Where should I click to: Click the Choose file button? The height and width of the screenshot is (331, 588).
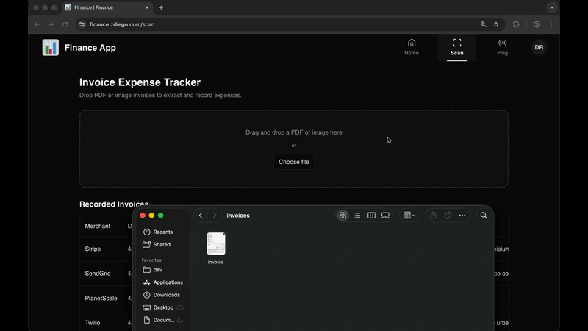(294, 162)
